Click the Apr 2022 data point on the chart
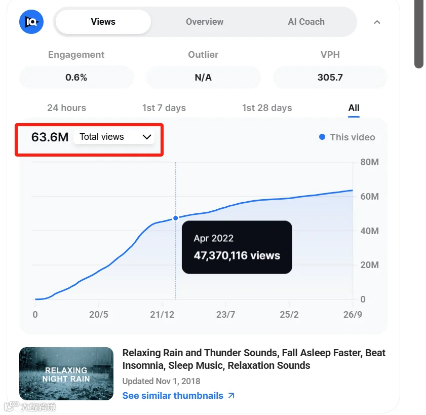Viewport: 426px width, 415px height. click(175, 218)
